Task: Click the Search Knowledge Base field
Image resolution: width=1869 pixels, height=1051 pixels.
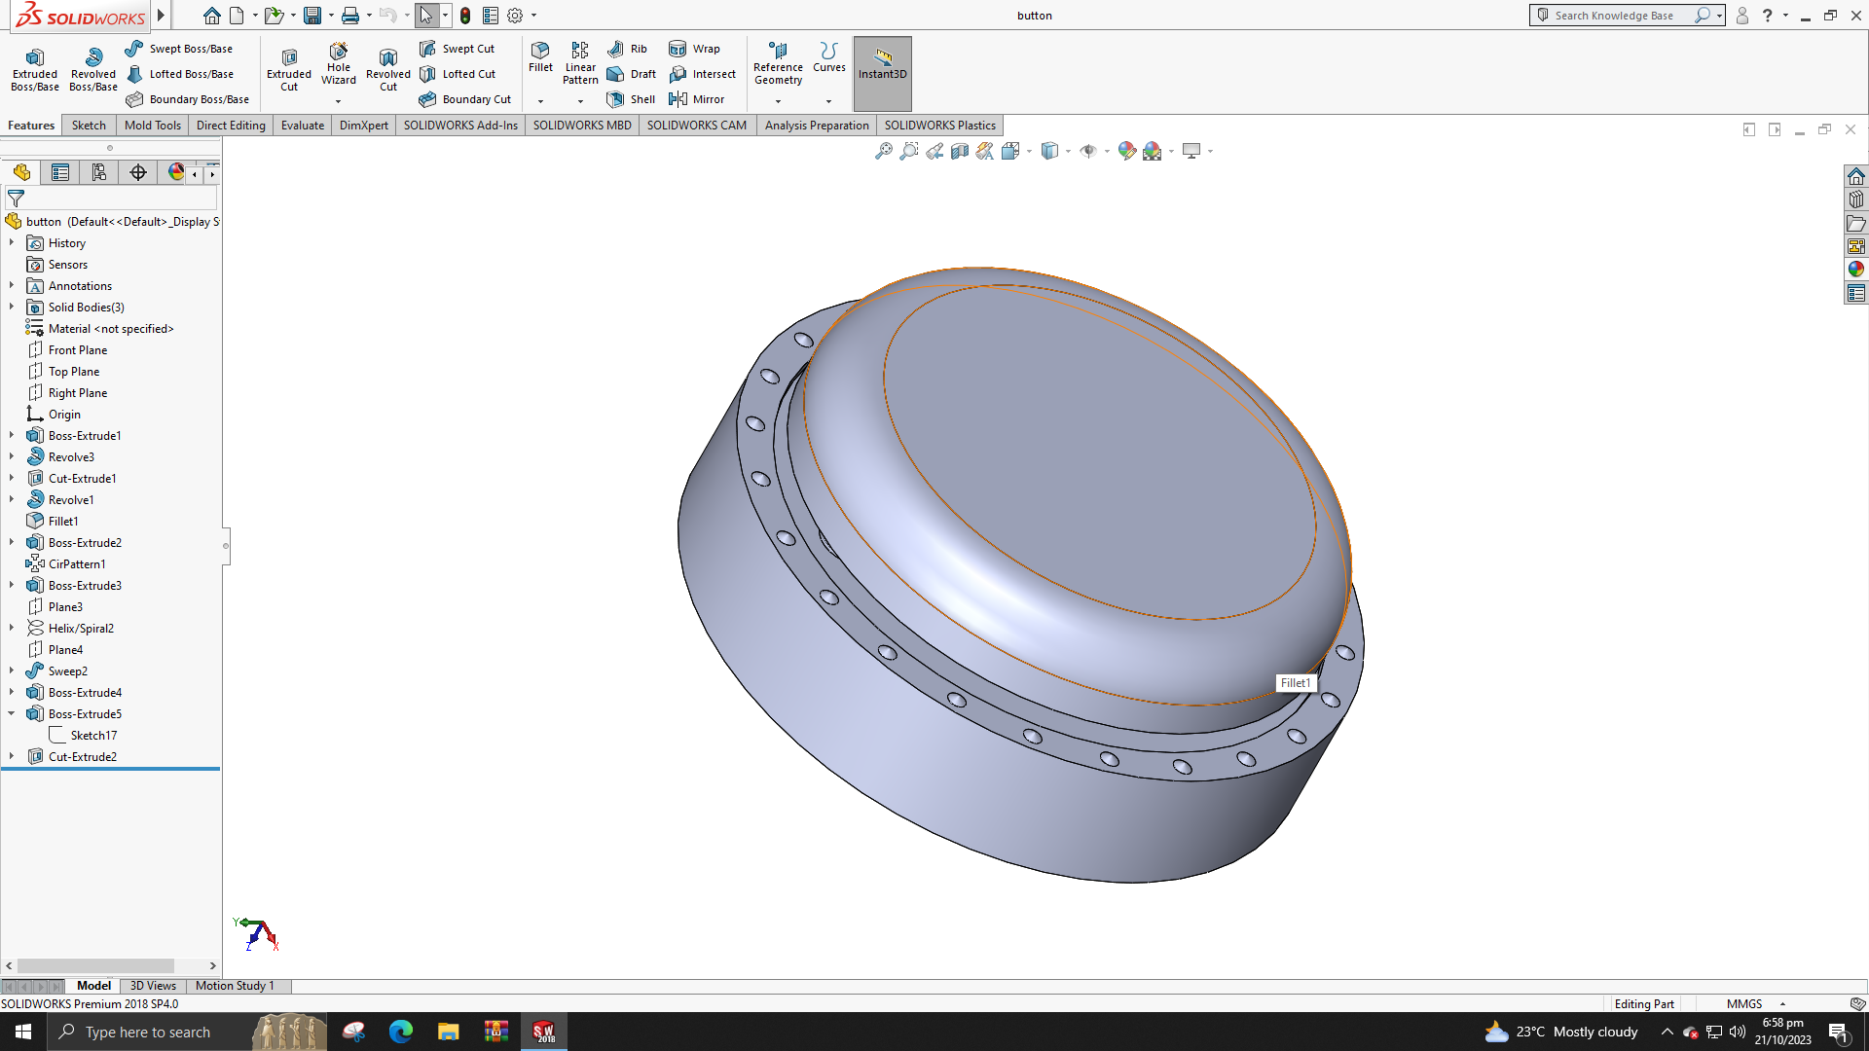Action: [x=1614, y=16]
